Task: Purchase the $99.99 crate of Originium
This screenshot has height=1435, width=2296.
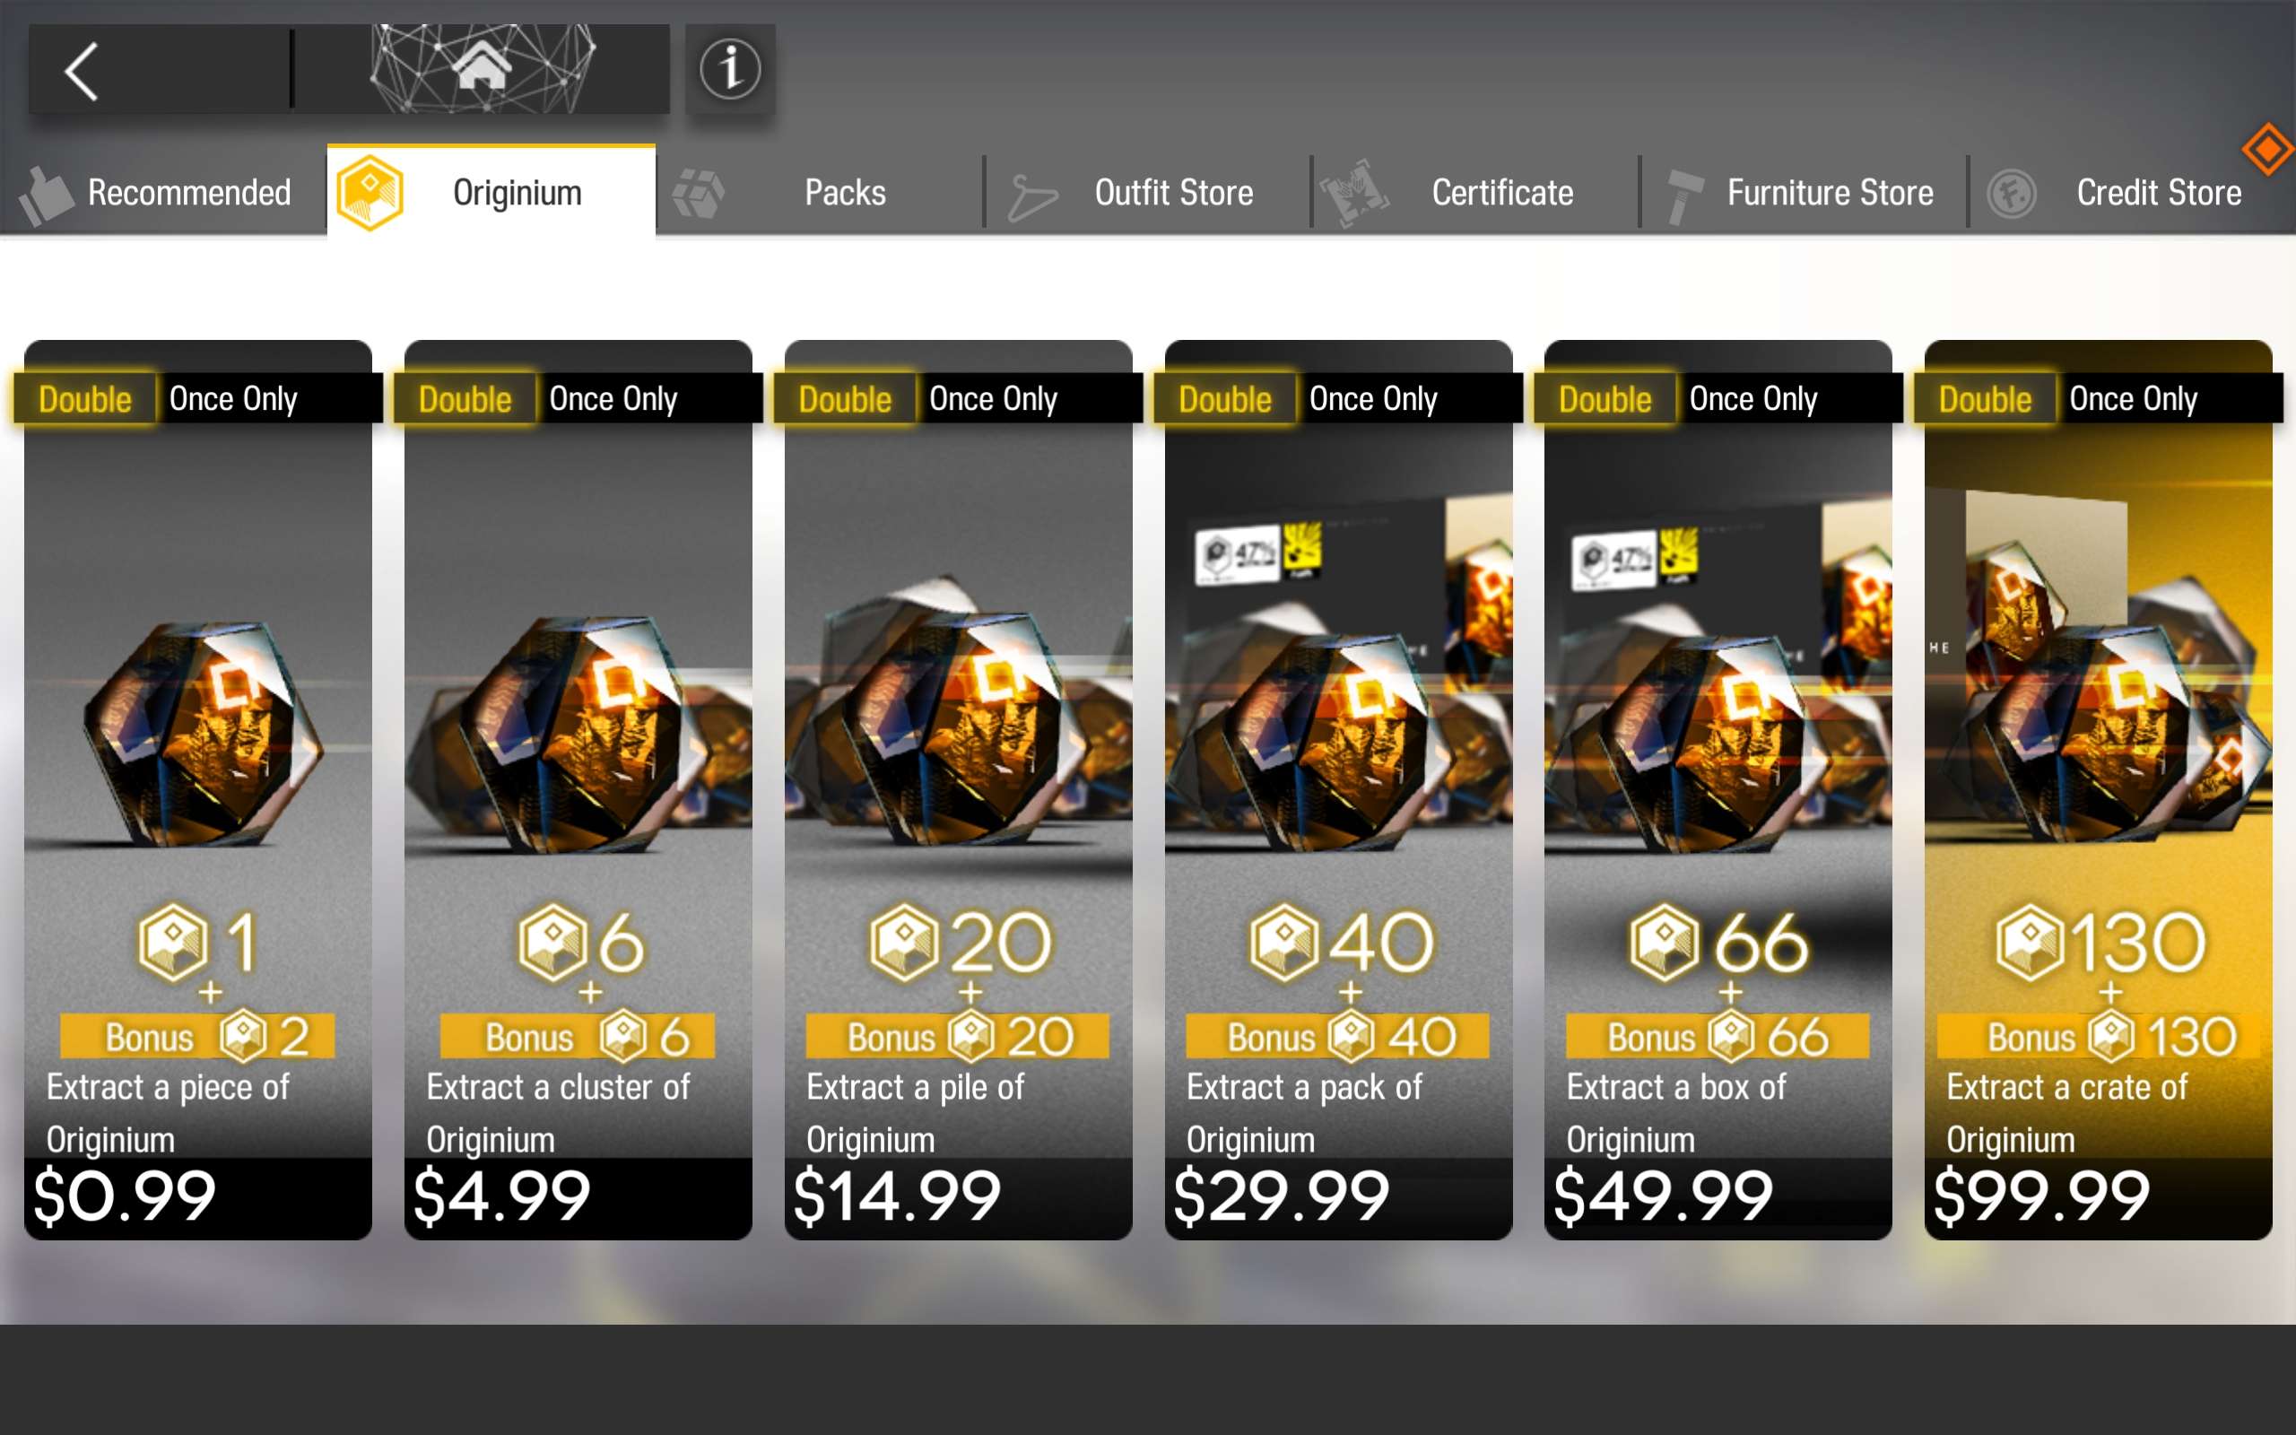Action: pos(2099,789)
